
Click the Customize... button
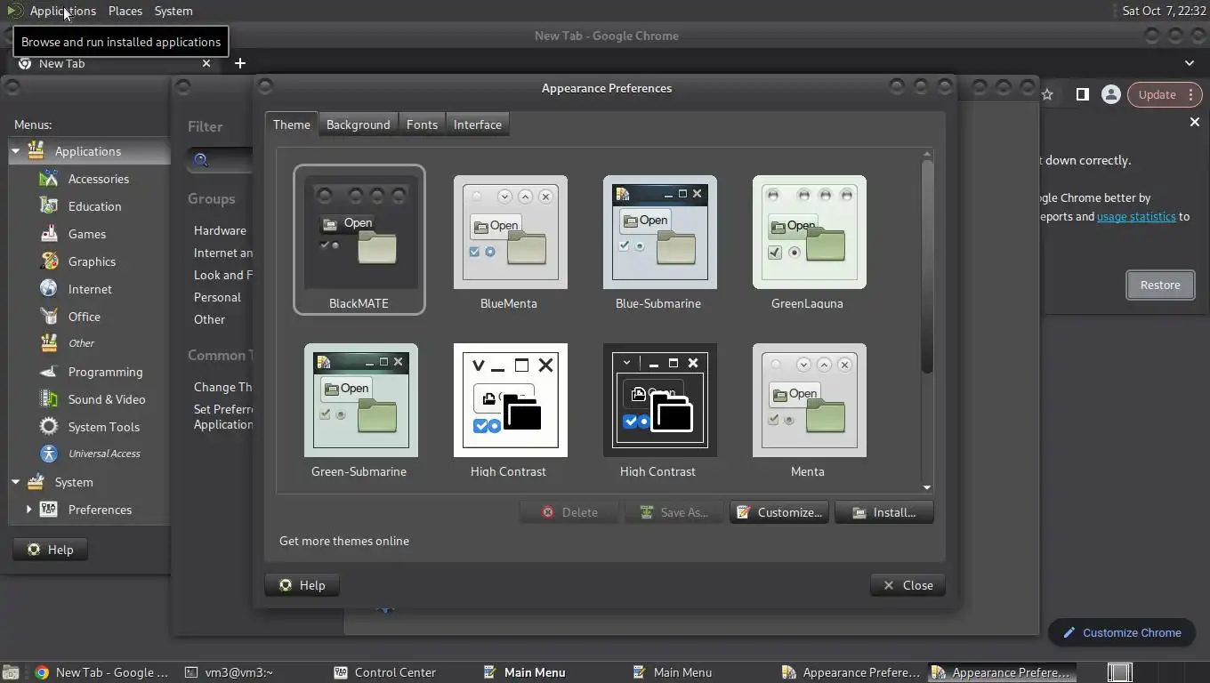click(779, 512)
